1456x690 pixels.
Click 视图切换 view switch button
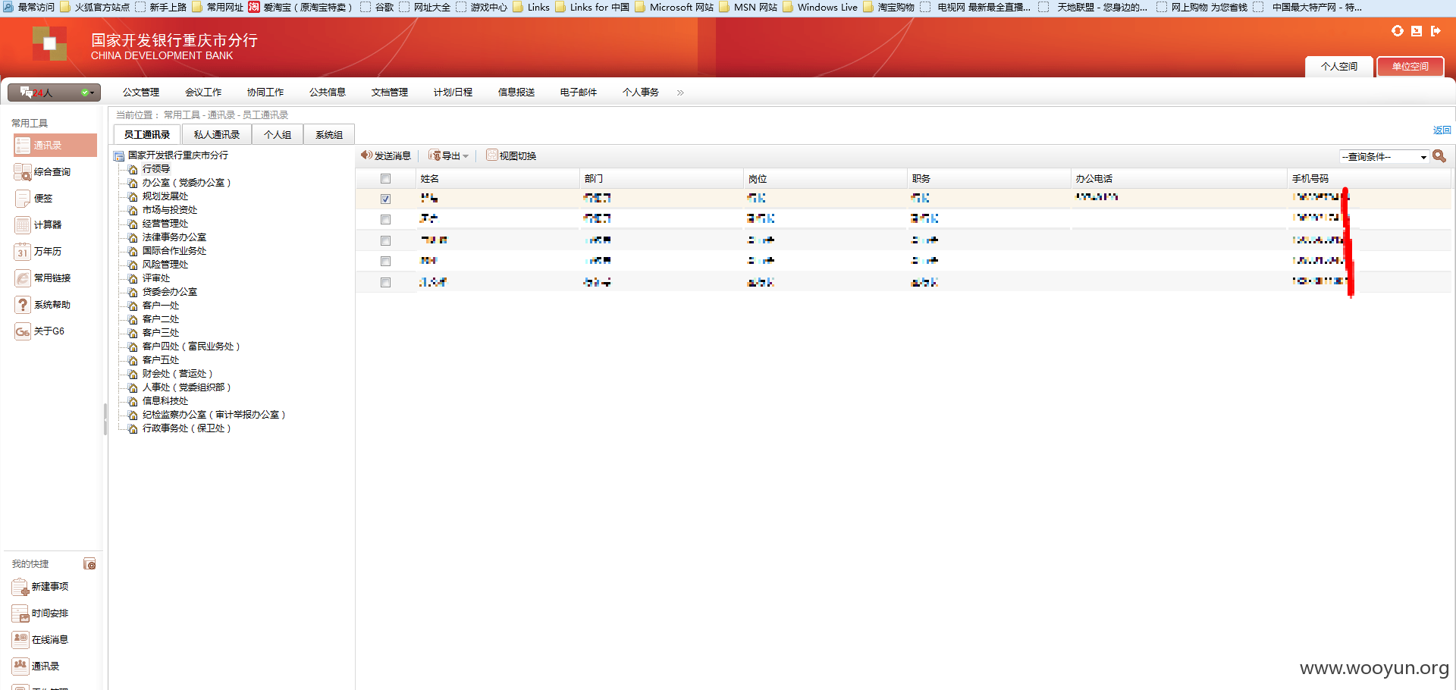pyautogui.click(x=511, y=155)
